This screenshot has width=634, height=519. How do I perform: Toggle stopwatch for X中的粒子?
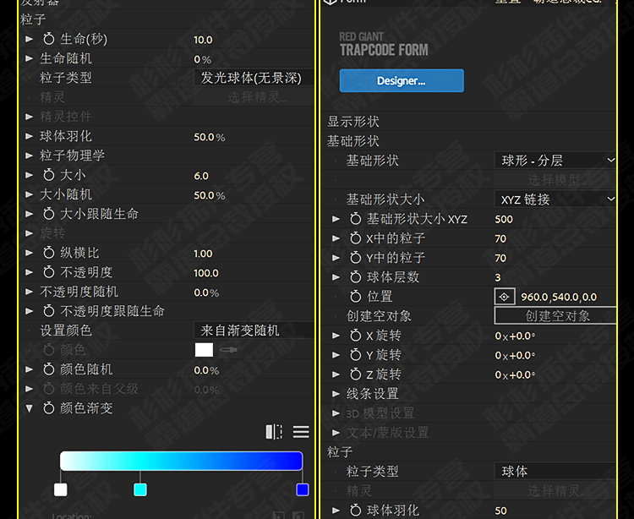click(x=355, y=238)
